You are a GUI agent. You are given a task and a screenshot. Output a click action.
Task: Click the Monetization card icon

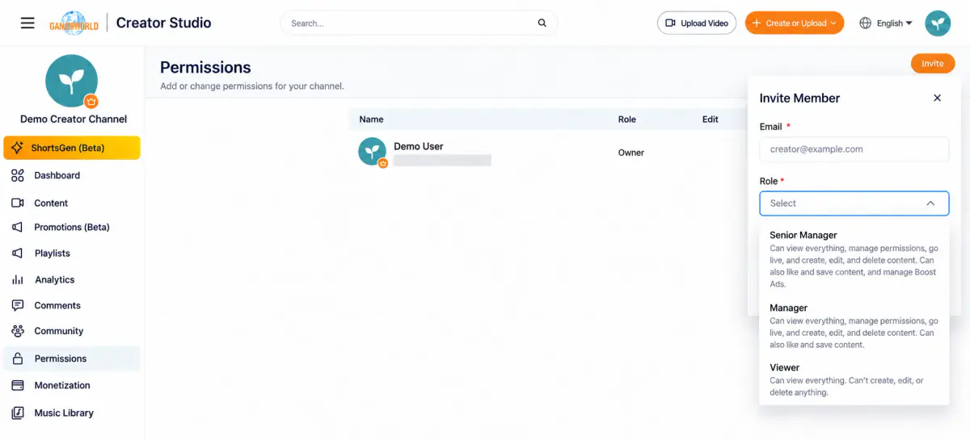tap(18, 385)
